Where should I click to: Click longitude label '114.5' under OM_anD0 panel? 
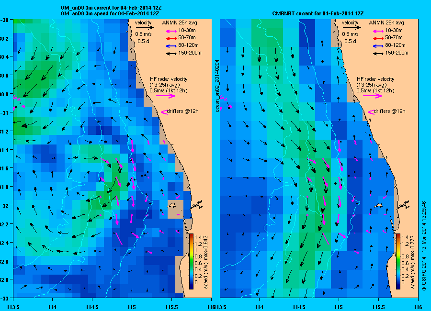pos(92,307)
